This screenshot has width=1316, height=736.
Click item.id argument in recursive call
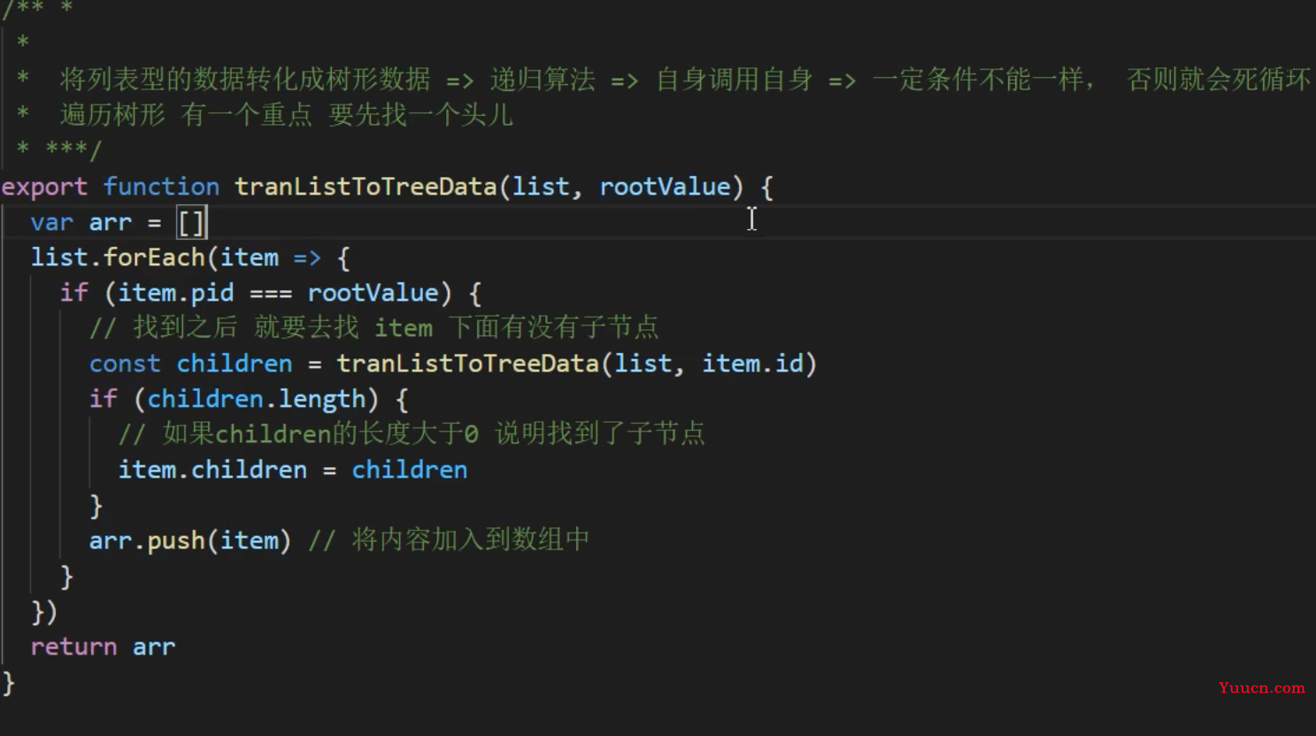coord(752,364)
